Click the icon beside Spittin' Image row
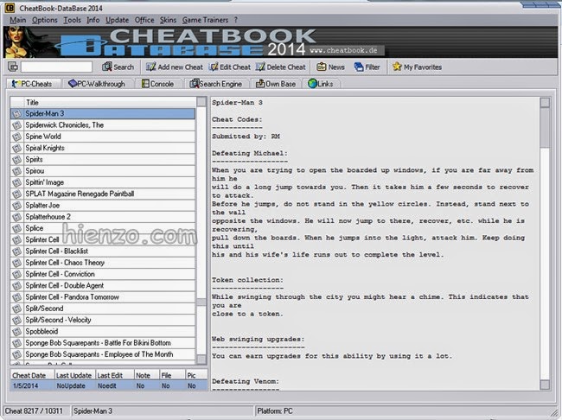The width and height of the screenshot is (562, 420). (x=16, y=182)
